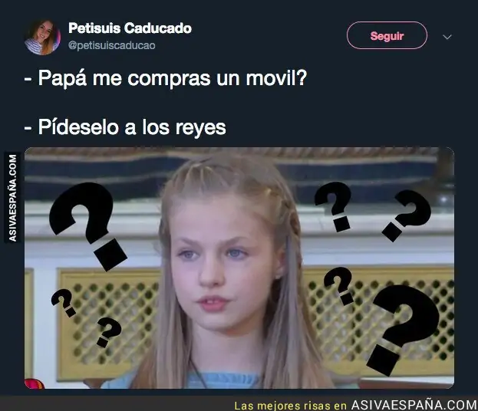The image size is (478, 411).
Task: Click the red logo in the photo's bottom-left corner
Action: 34,383
